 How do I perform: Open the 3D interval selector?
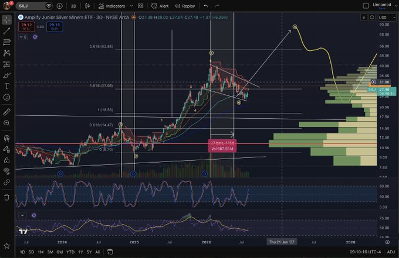coord(73,6)
